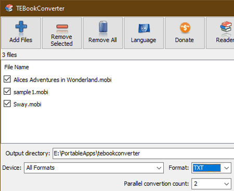Open the Format TXT dropdown arrow
Viewport: 234px width, 191px height.
point(226,168)
